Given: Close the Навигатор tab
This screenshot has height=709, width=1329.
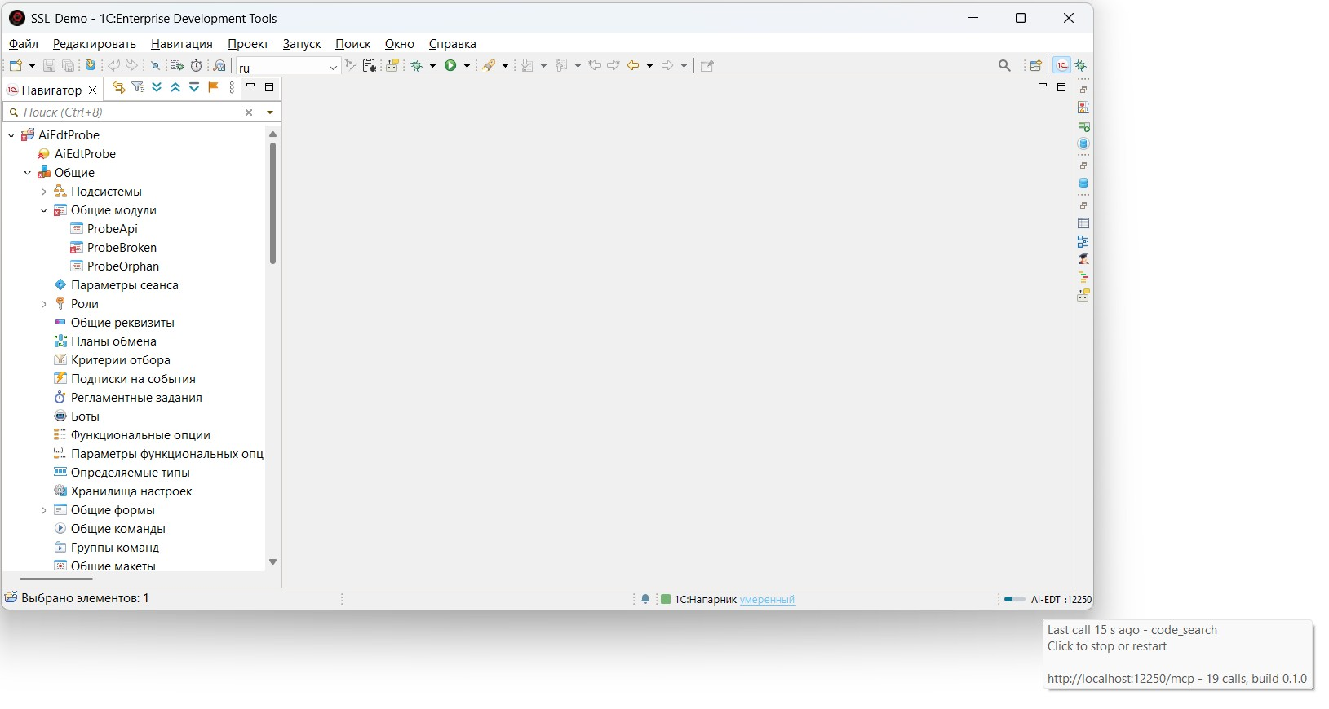Looking at the screenshot, I should click(92, 90).
